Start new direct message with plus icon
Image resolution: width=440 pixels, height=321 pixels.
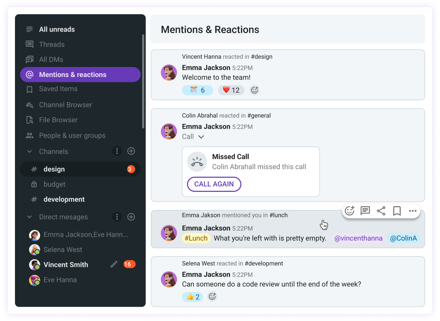[131, 217]
